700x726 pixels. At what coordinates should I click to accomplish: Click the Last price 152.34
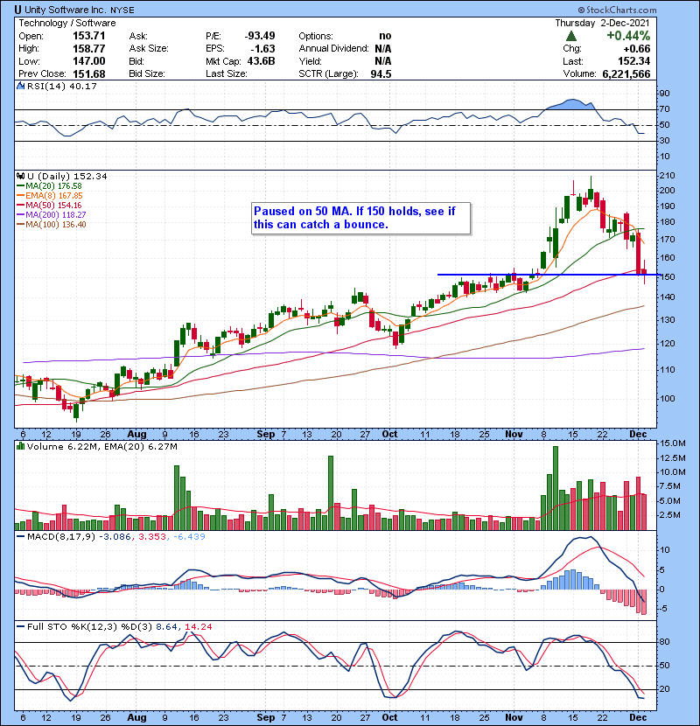coord(633,61)
